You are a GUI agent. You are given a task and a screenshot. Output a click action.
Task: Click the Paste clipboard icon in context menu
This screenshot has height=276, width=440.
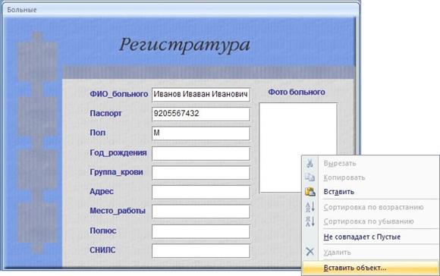pyautogui.click(x=310, y=192)
